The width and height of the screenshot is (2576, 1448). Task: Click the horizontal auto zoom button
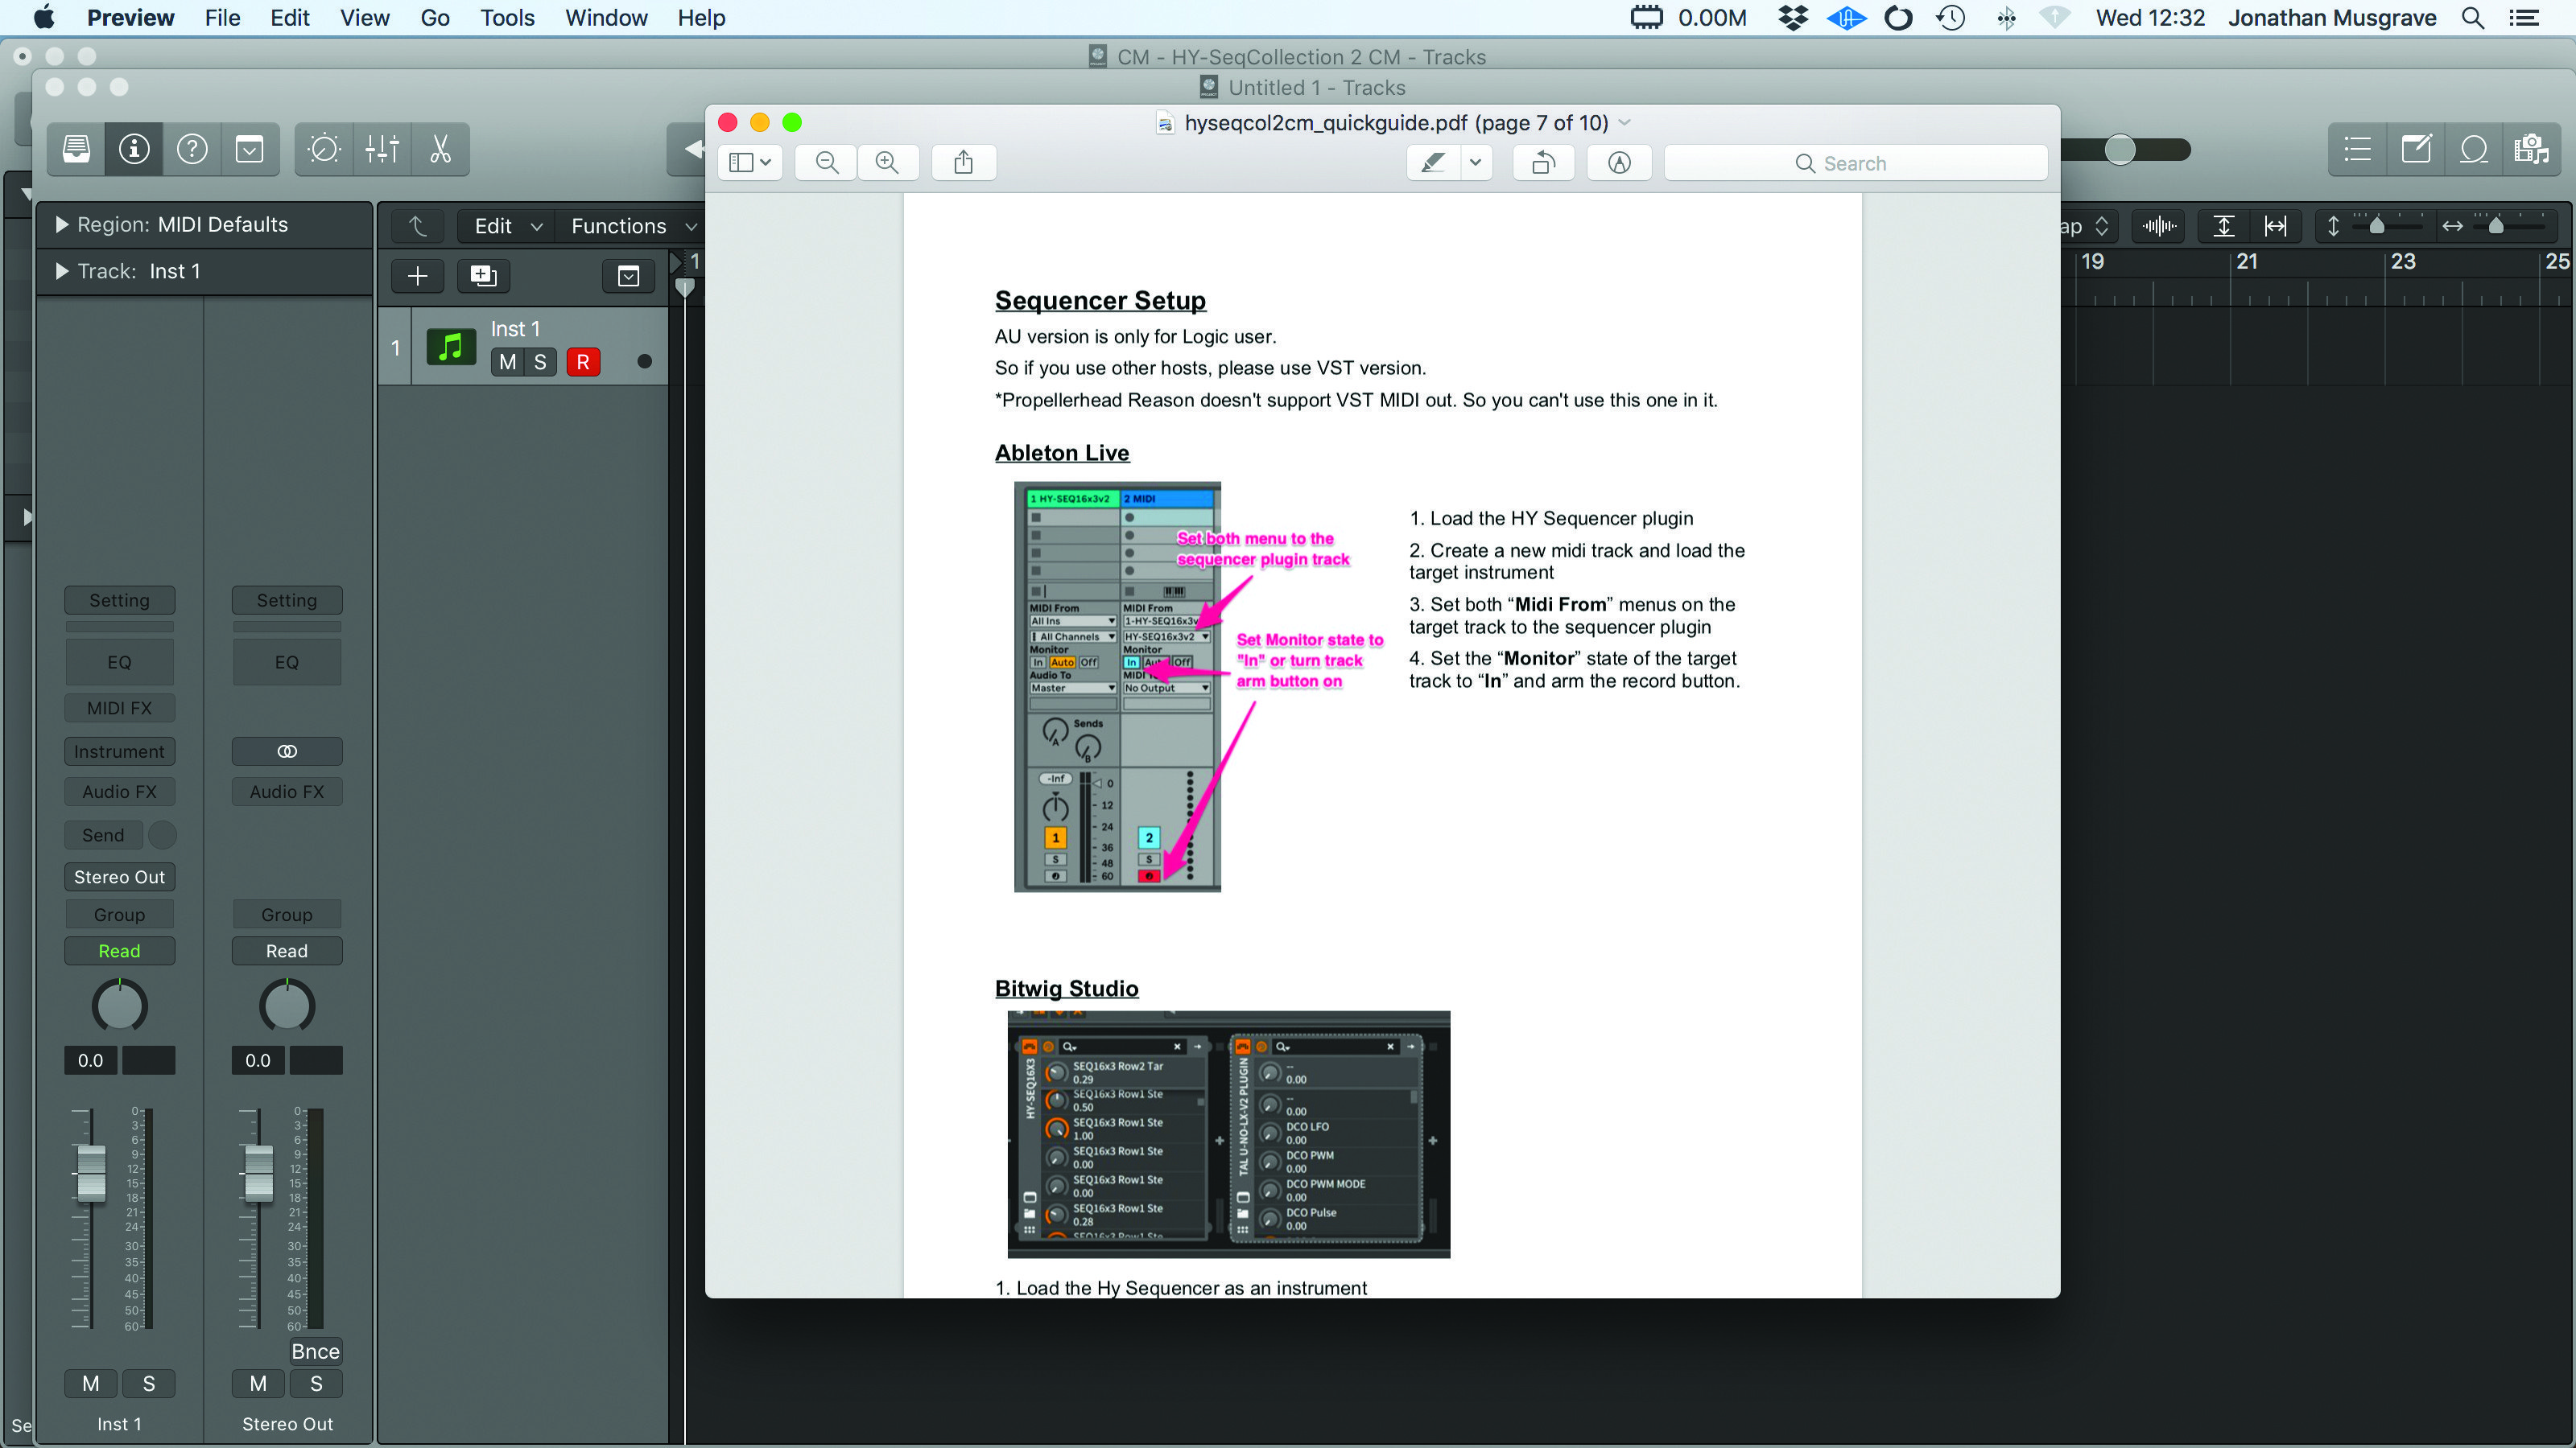click(2275, 226)
